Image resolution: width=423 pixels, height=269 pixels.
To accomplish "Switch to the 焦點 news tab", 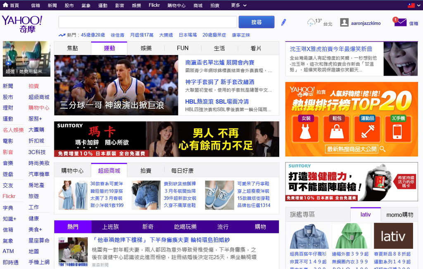I will click(72, 48).
